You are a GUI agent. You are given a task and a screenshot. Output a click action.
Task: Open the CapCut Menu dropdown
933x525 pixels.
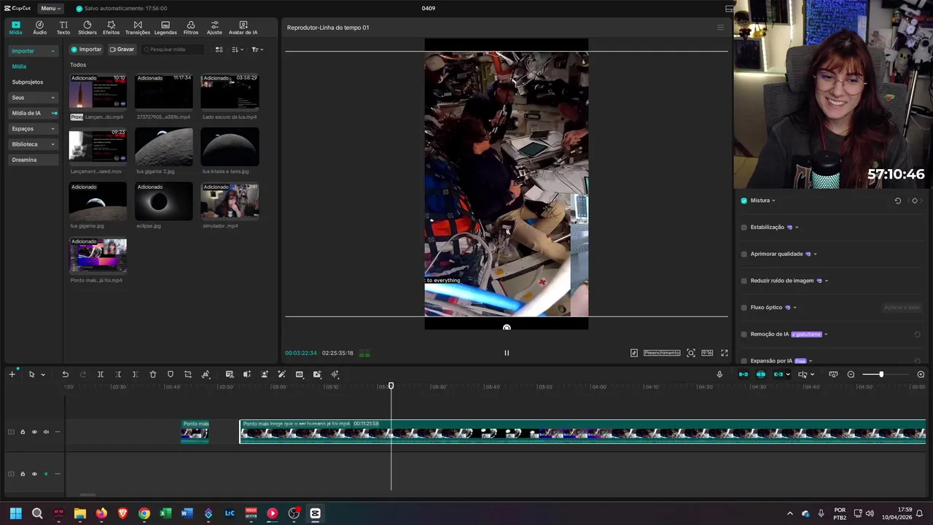coord(50,8)
